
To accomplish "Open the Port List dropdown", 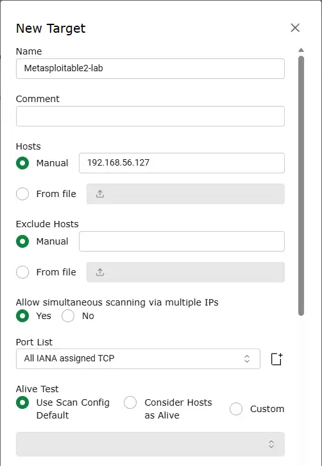I will pos(138,359).
